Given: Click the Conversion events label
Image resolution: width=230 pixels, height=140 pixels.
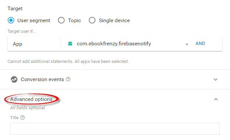Looking at the screenshot, I should pyautogui.click(x=42, y=79).
